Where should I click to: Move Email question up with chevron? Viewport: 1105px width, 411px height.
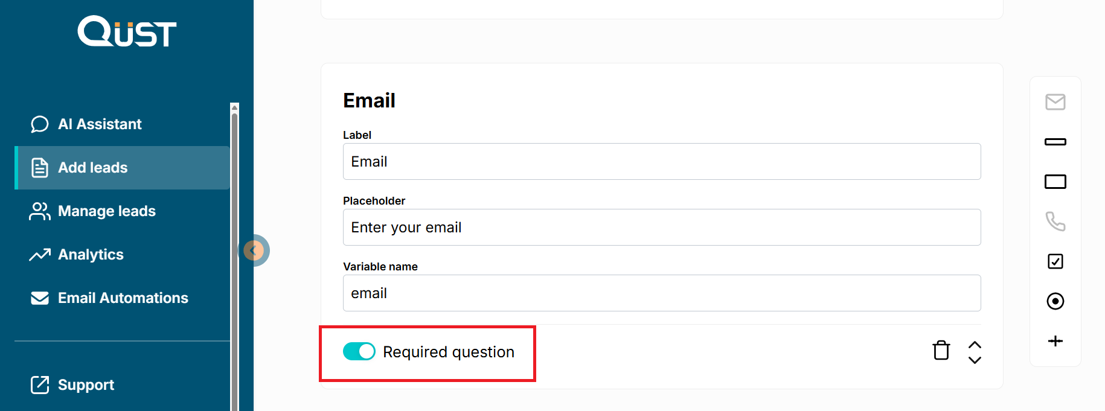click(x=975, y=345)
